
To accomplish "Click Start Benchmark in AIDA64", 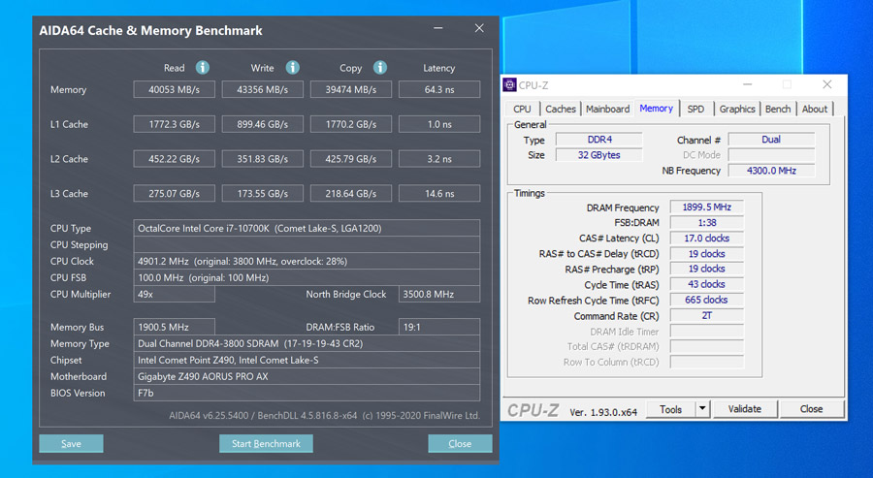I will pyautogui.click(x=266, y=443).
